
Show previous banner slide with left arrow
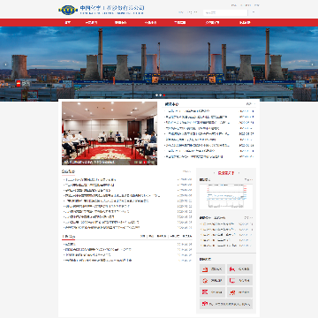pos(5,64)
